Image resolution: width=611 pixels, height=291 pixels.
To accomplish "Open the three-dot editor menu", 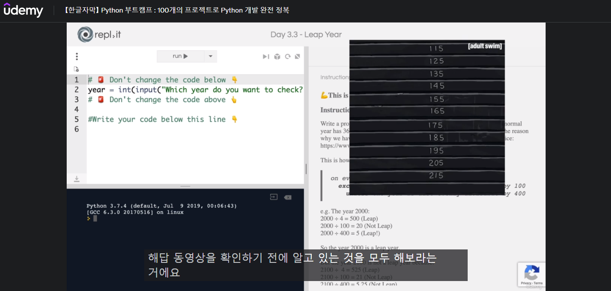I will coord(77,56).
